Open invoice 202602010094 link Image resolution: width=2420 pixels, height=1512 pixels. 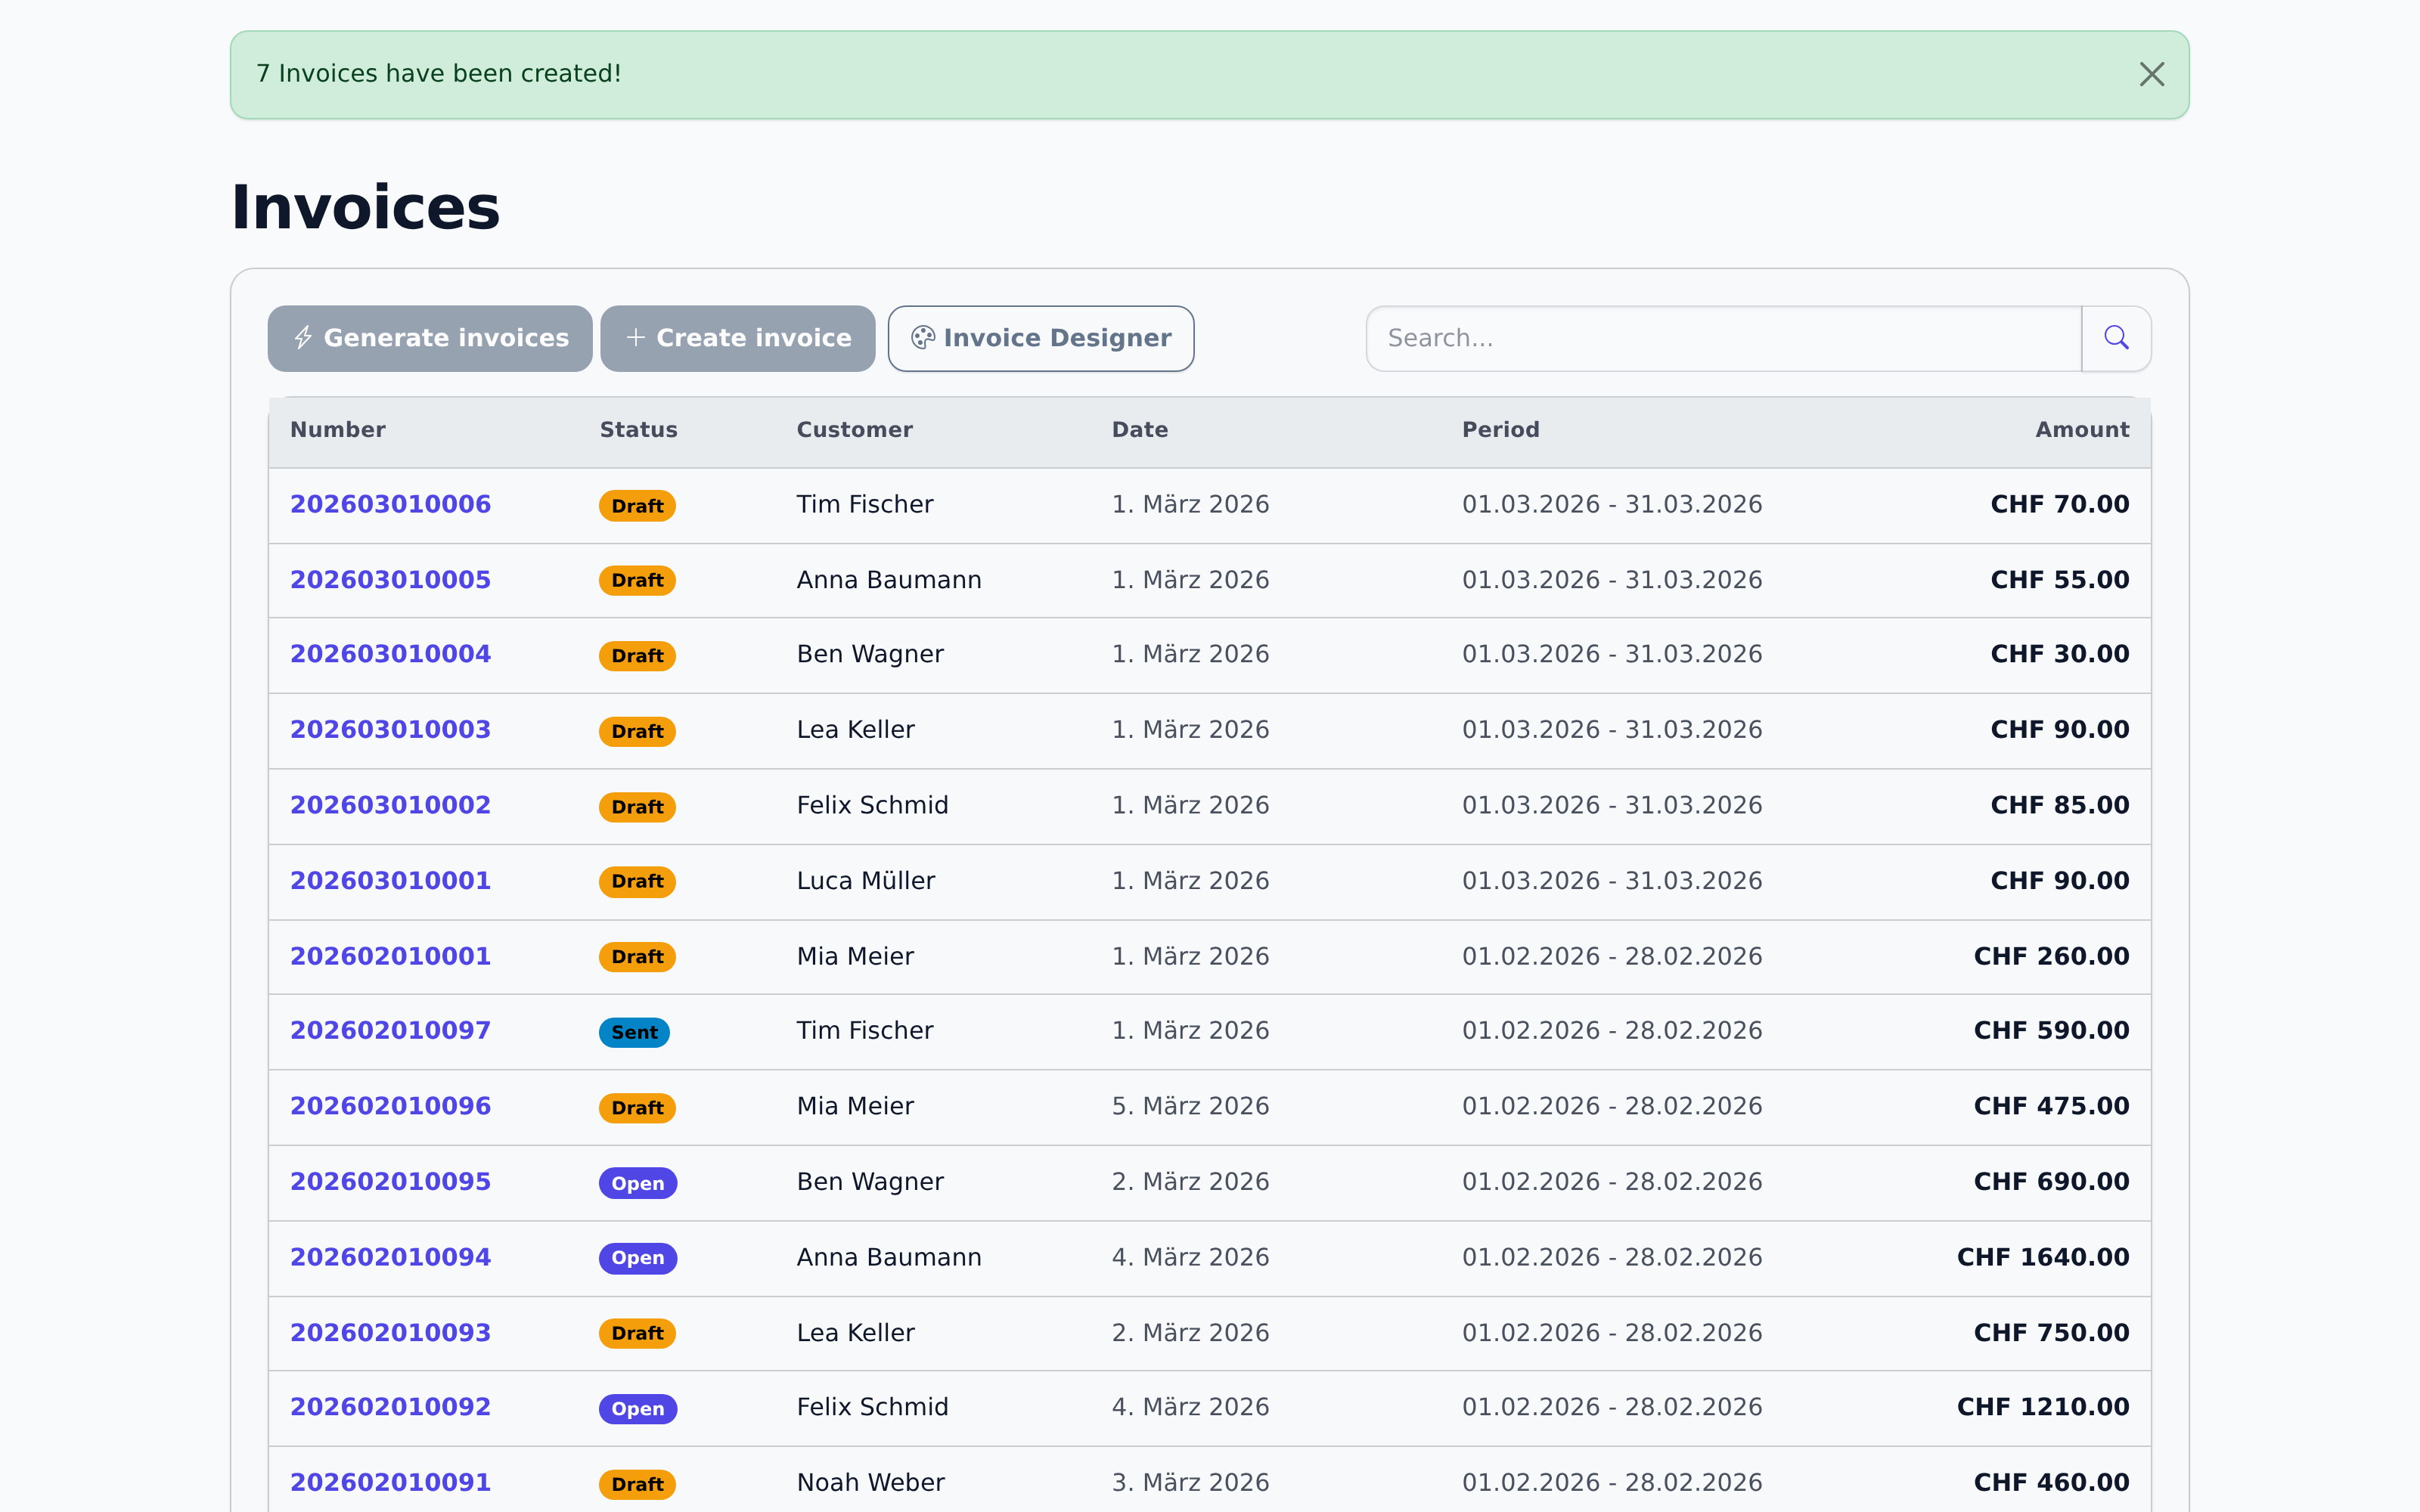[390, 1257]
